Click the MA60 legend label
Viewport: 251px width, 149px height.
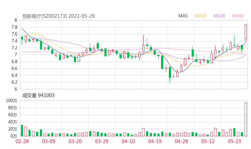[238, 16]
